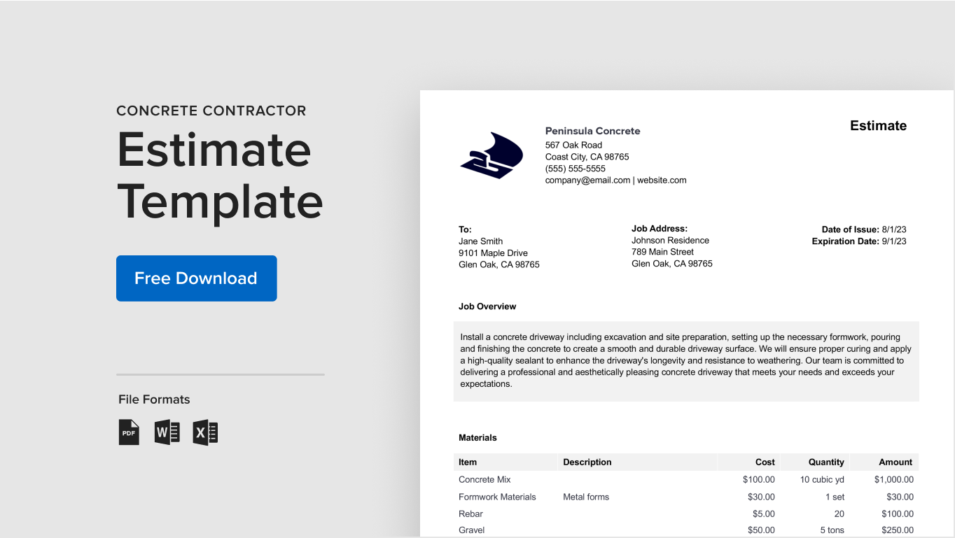
Task: Click the company@email.com | website.com line
Action: (615, 180)
